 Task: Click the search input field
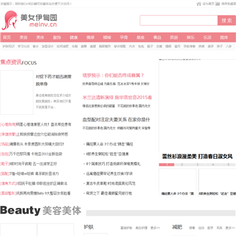pos(179,20)
